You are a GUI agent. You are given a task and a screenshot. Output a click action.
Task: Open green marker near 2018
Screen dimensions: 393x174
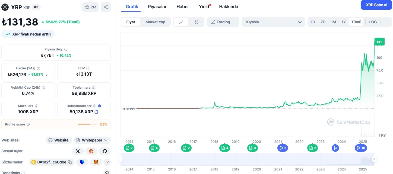click(224, 148)
